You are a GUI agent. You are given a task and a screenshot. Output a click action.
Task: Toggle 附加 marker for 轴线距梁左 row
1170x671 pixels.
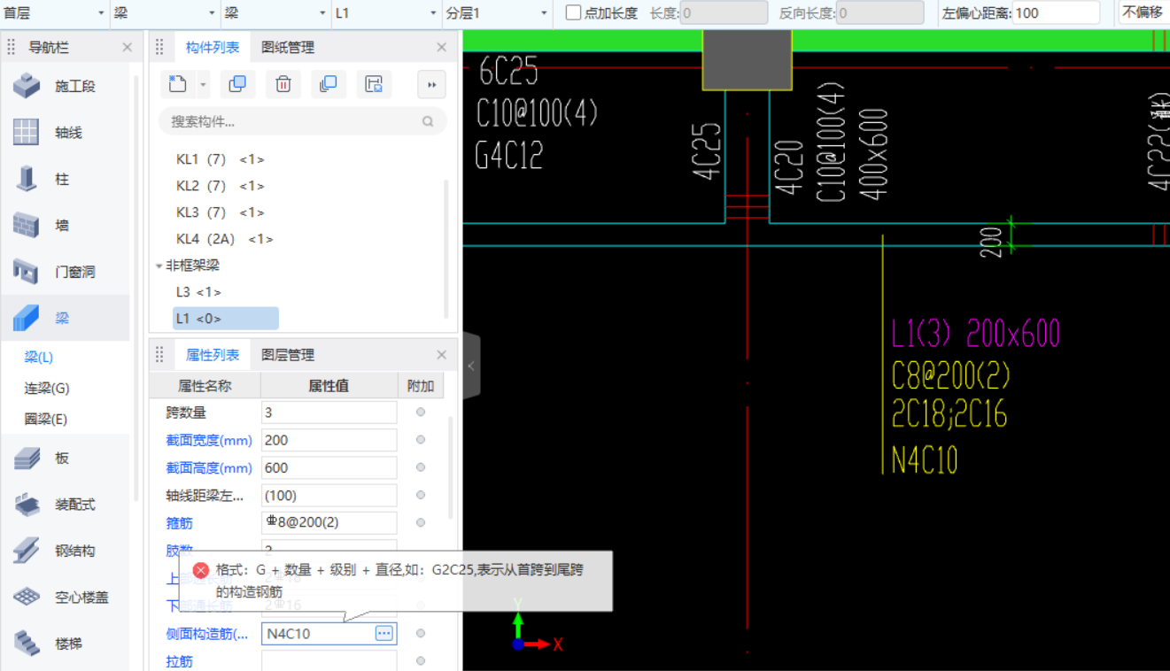(x=421, y=495)
